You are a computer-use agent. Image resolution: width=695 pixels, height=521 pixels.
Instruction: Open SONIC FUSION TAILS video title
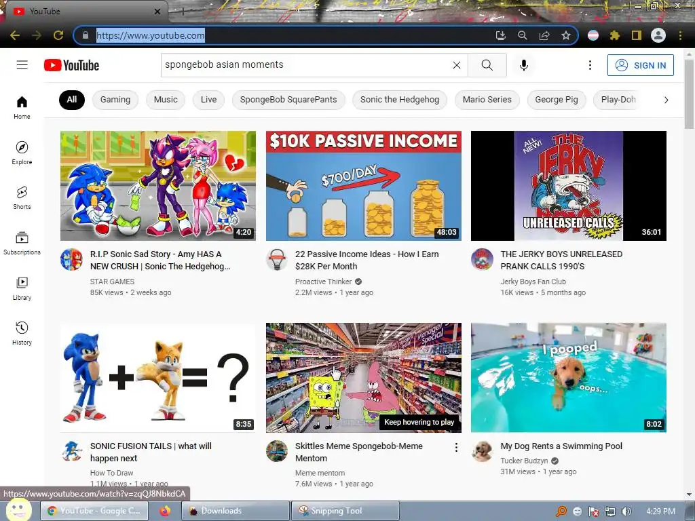151,452
